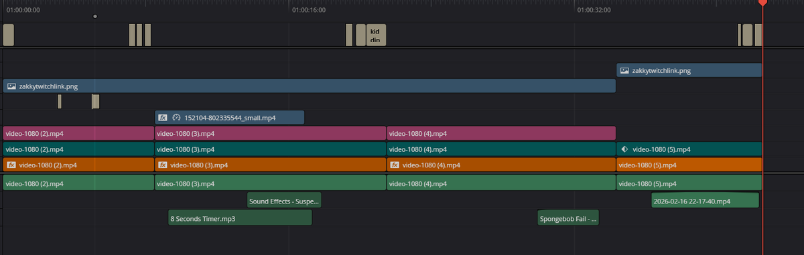The image size is (804, 255).
Task: Click the keyframe icon on teal video-1080 (5).mp4
Action: pyautogui.click(x=624, y=149)
